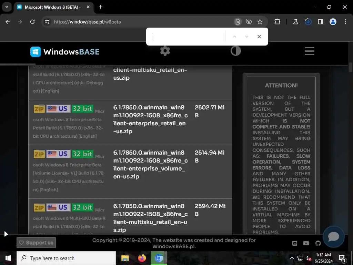Go to next find result

247,37
